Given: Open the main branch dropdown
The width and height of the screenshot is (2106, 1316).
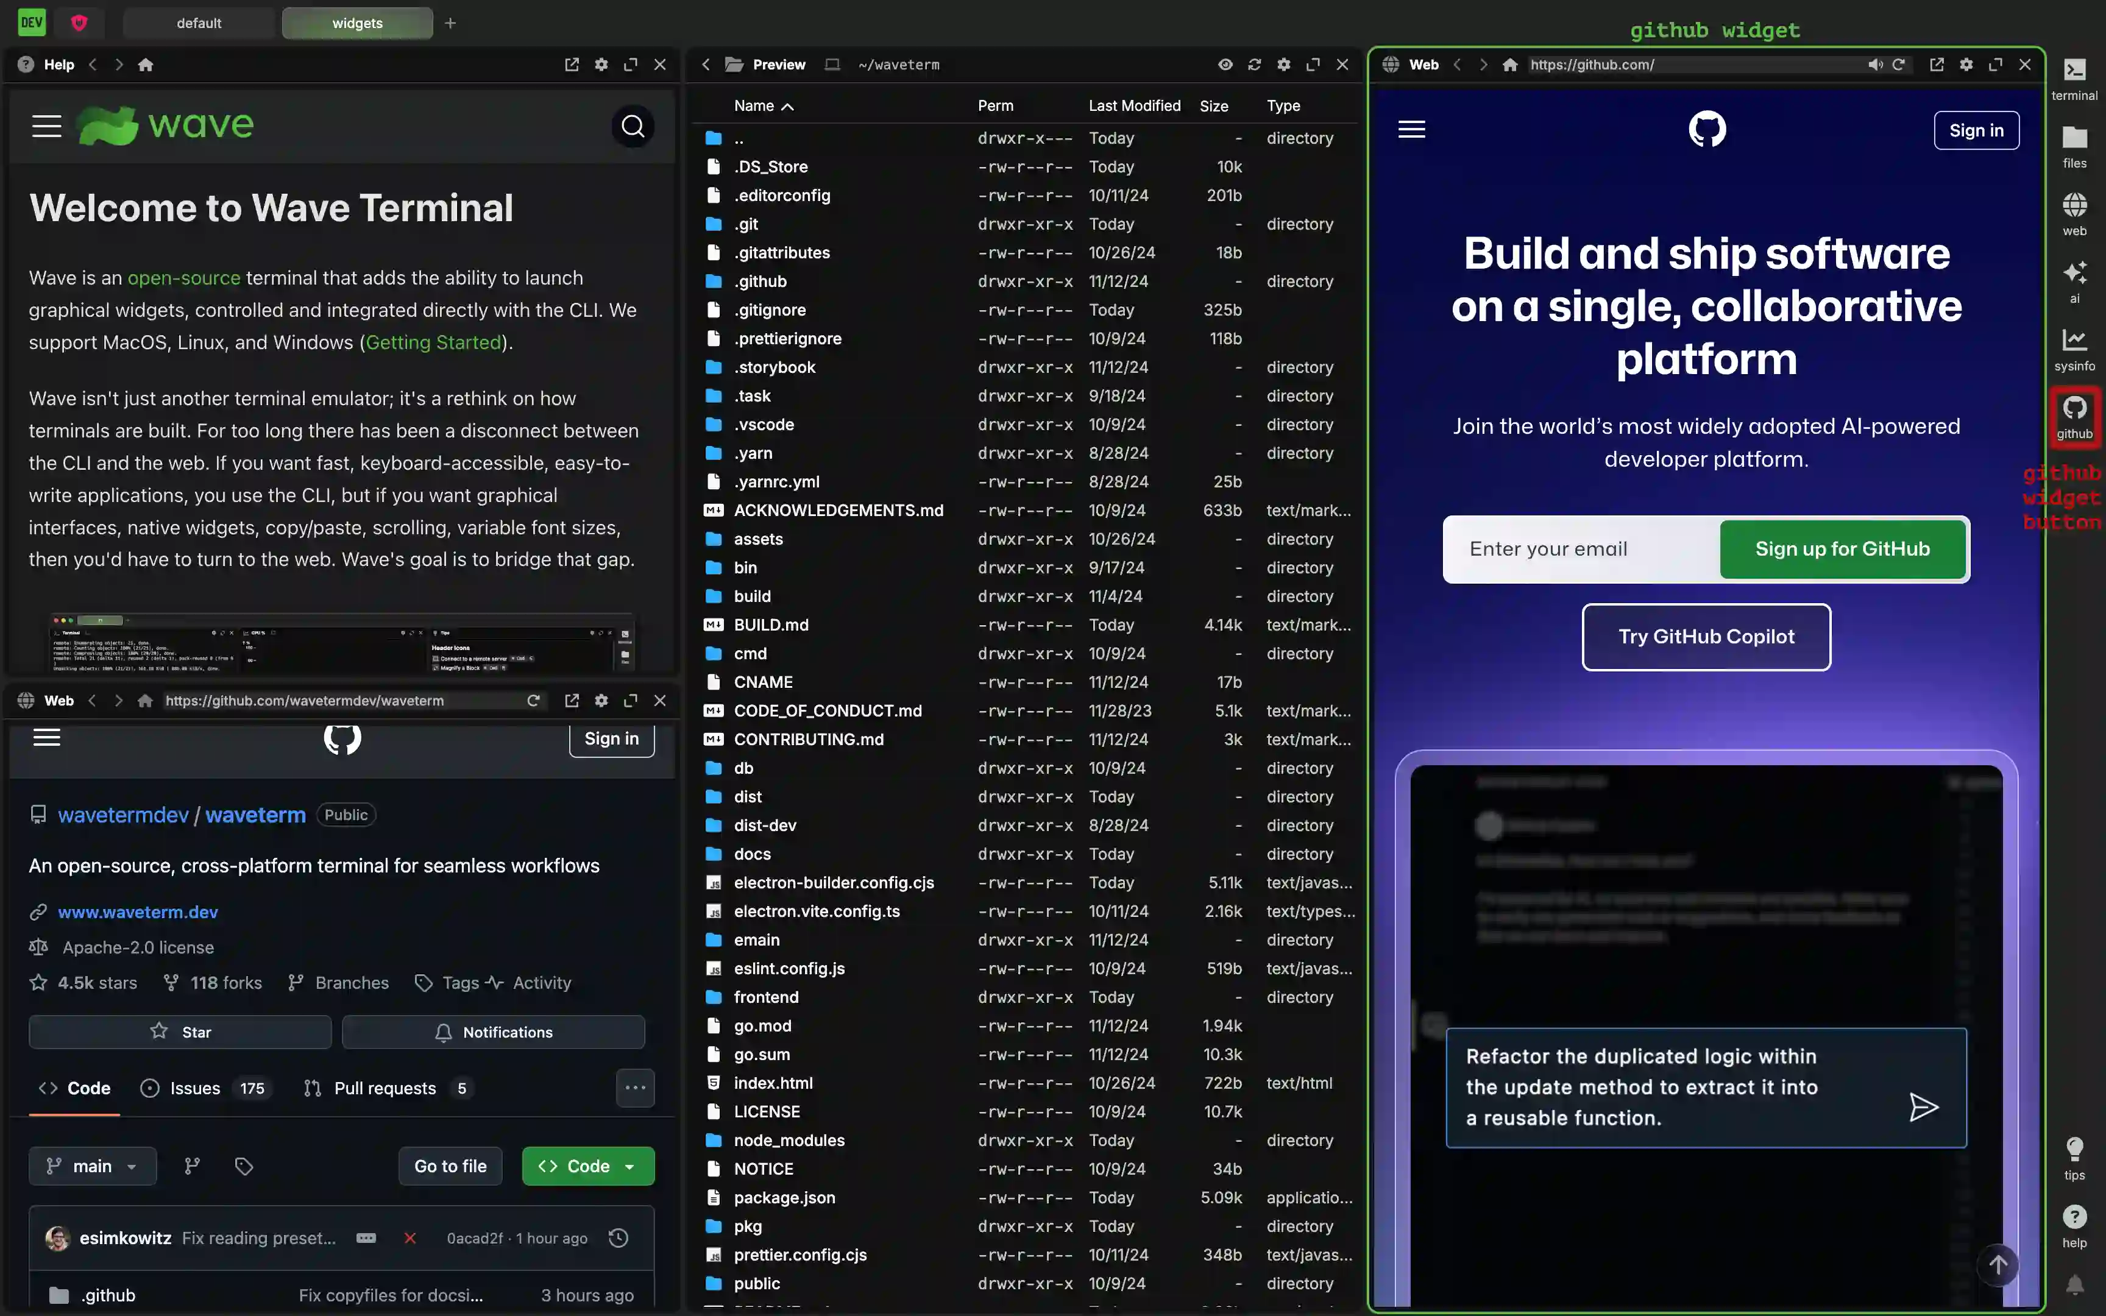Looking at the screenshot, I should click(x=92, y=1166).
